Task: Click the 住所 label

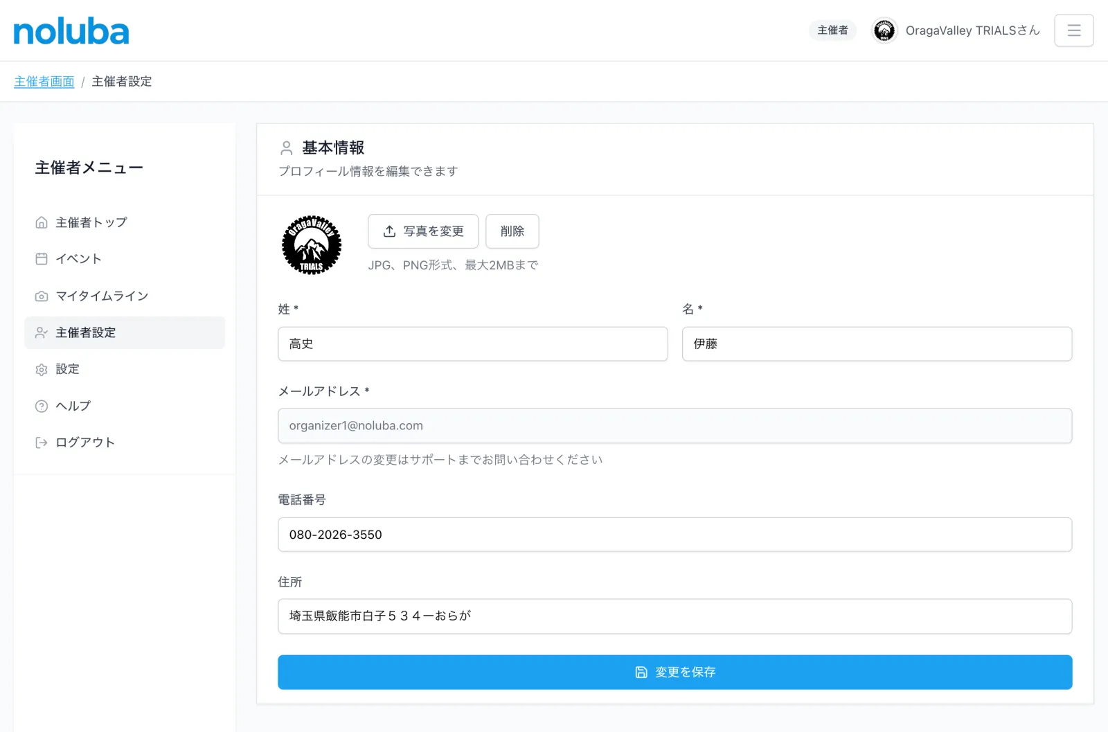Action: tap(290, 582)
